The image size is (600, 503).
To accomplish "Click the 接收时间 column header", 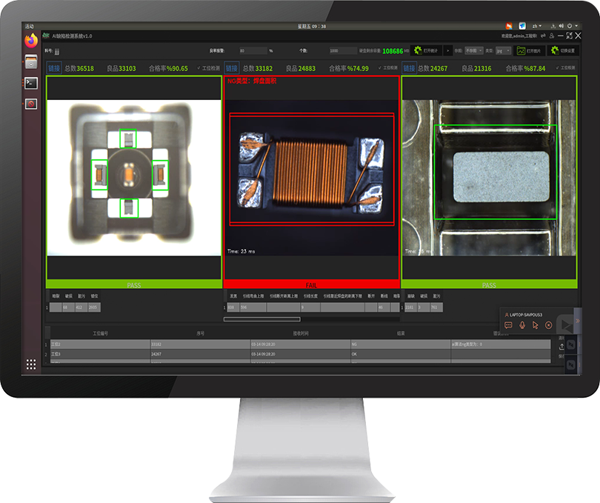I will tap(301, 333).
